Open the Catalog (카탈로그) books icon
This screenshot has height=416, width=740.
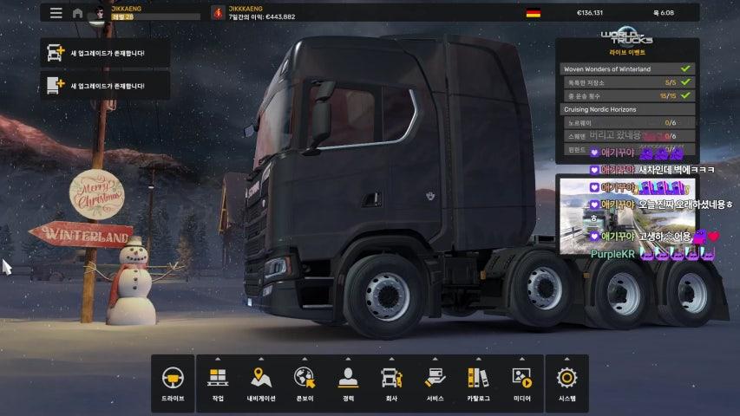coord(478,379)
